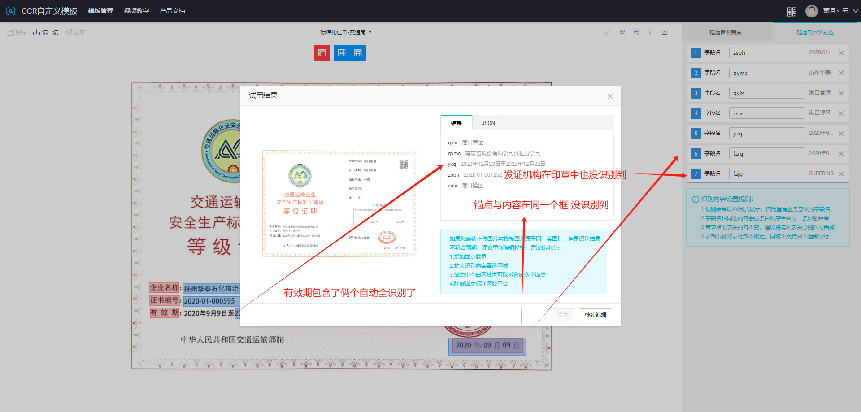Viewport: 861px width, 412px height.
Task: Click highlighted 企业名称 anchor on certificate
Action: tap(165, 287)
